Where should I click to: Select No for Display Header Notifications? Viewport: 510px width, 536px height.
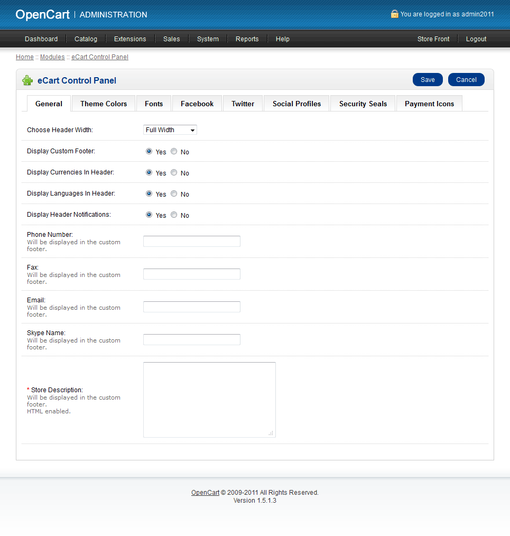174,215
